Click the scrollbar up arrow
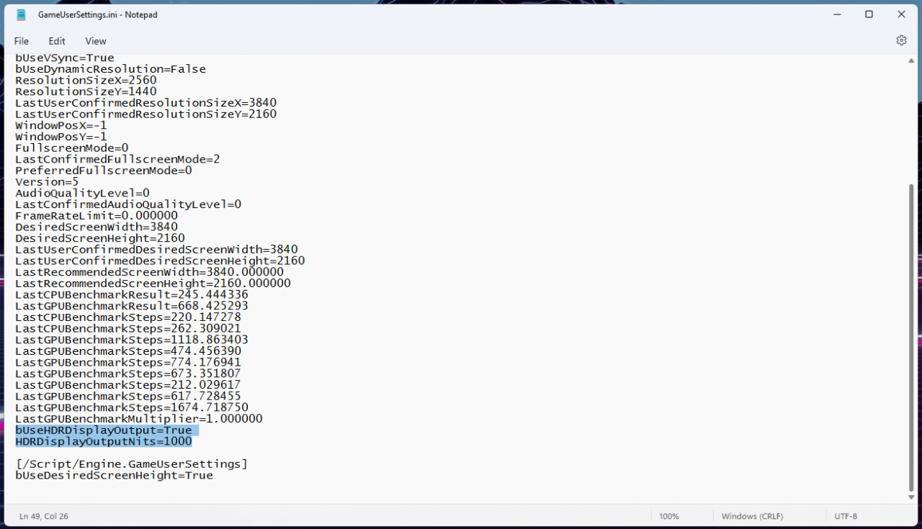 click(911, 61)
